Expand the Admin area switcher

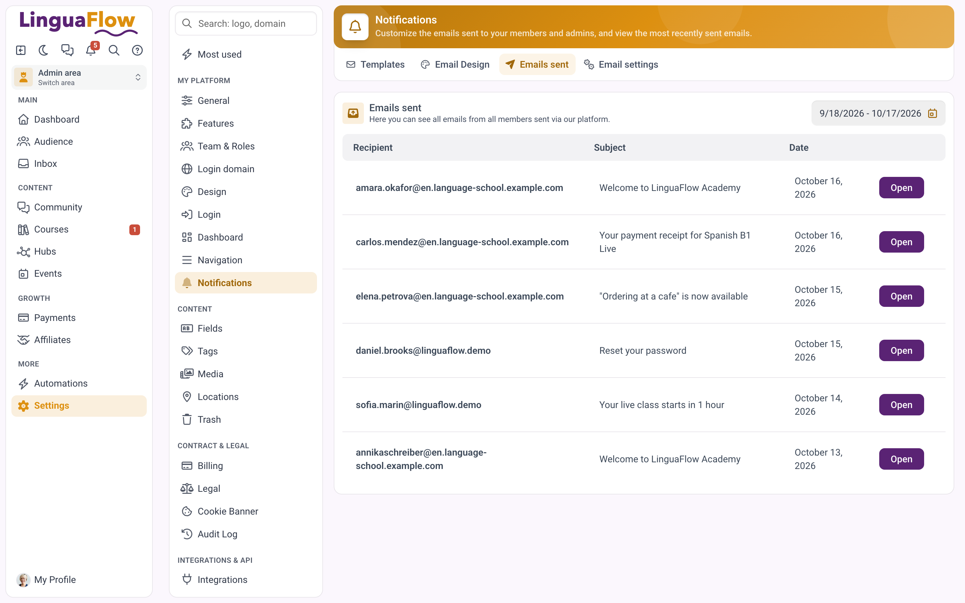pos(79,77)
